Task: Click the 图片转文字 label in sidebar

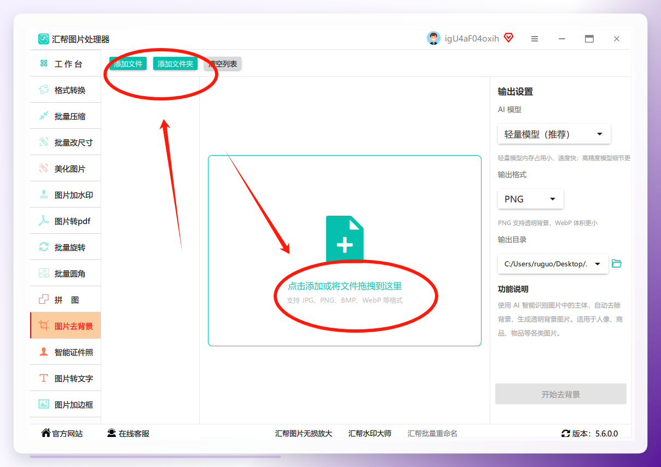Action: pos(74,379)
